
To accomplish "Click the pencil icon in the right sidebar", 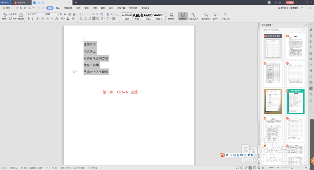I will (x=311, y=29).
